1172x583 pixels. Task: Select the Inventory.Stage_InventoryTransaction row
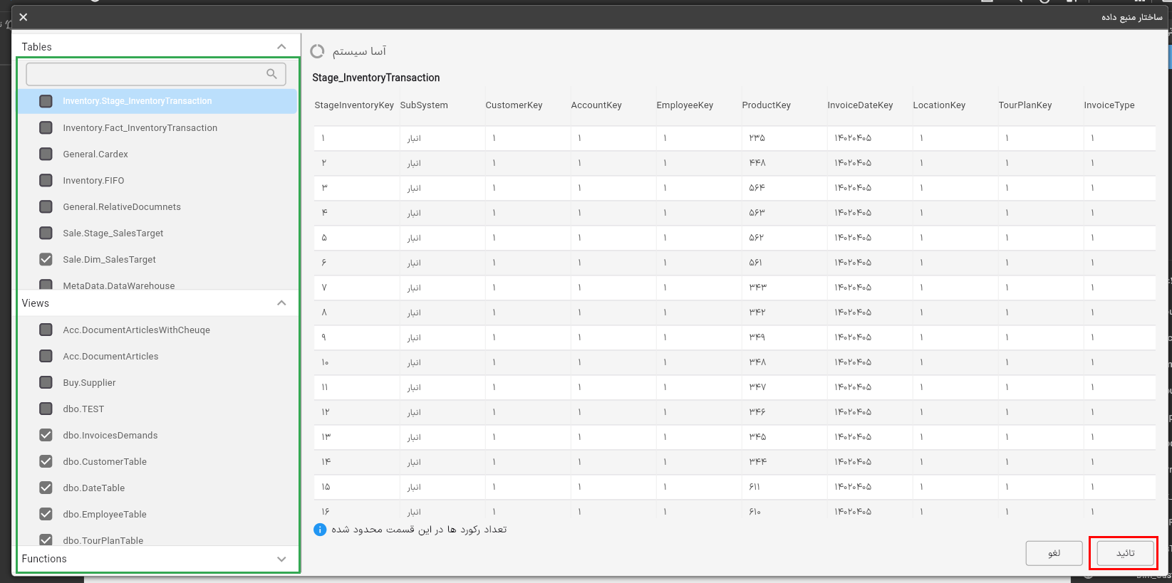click(x=157, y=101)
